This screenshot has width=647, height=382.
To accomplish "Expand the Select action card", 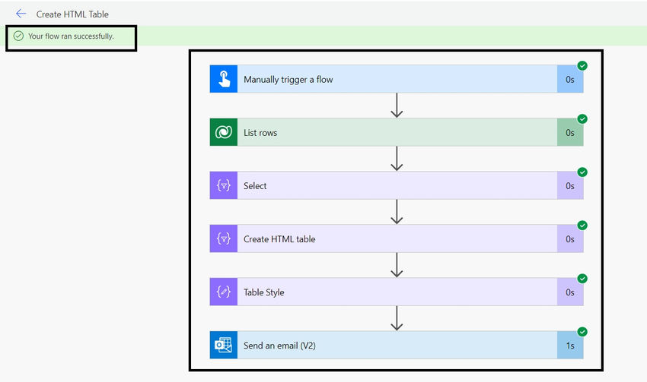I will click(397, 185).
